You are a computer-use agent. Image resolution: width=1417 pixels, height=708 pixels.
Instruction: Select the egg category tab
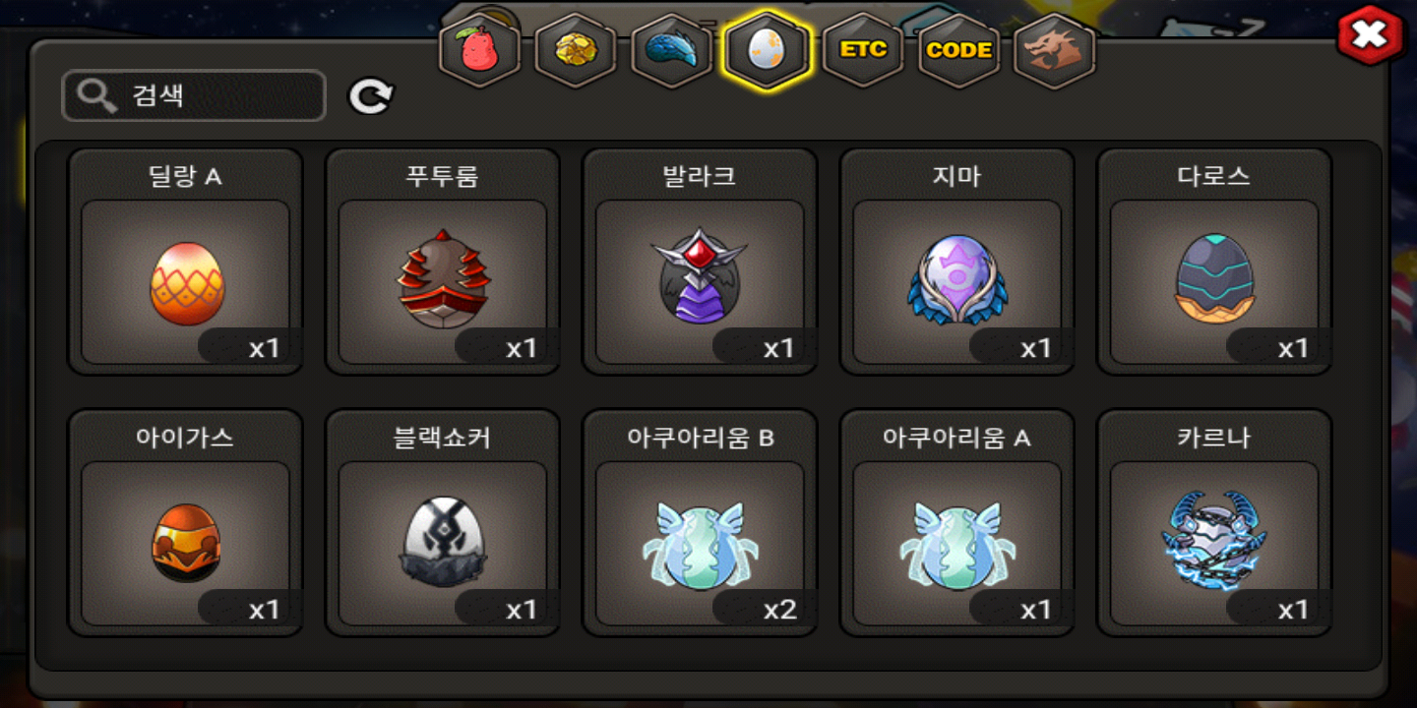coord(767,50)
